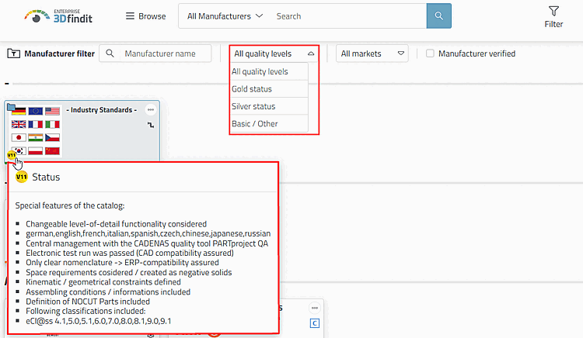Click the Japanese flag icon
This screenshot has height=338, width=583.
coord(19,137)
